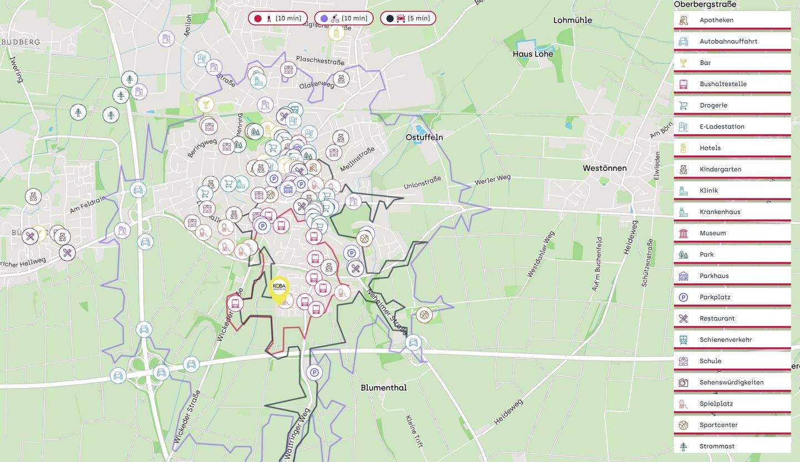The image size is (800, 462).
Task: Filter map by Bushaltestelle
Action: 723,84
